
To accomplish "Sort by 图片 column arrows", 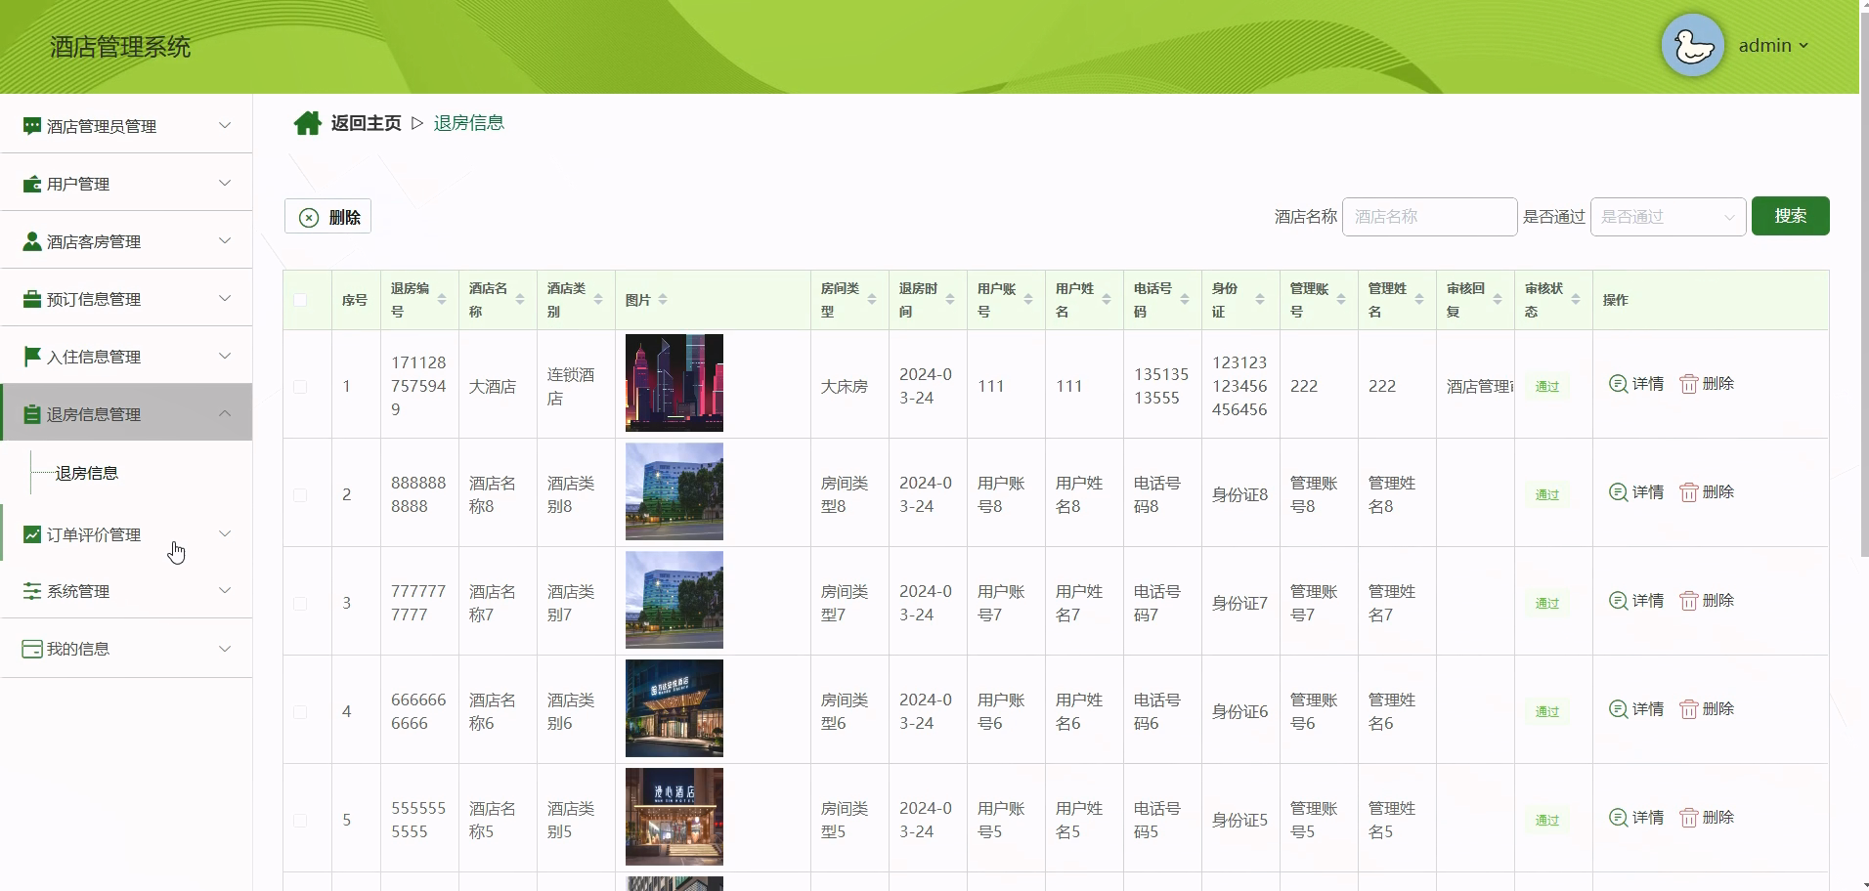I will tap(663, 300).
